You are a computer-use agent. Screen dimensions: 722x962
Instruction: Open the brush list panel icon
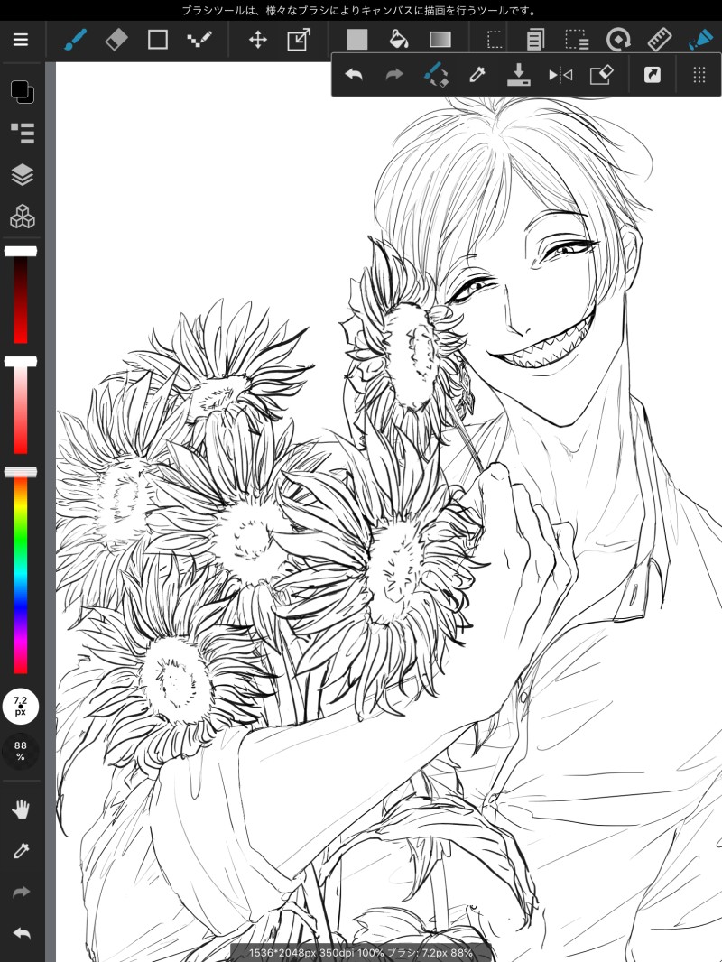point(23,134)
